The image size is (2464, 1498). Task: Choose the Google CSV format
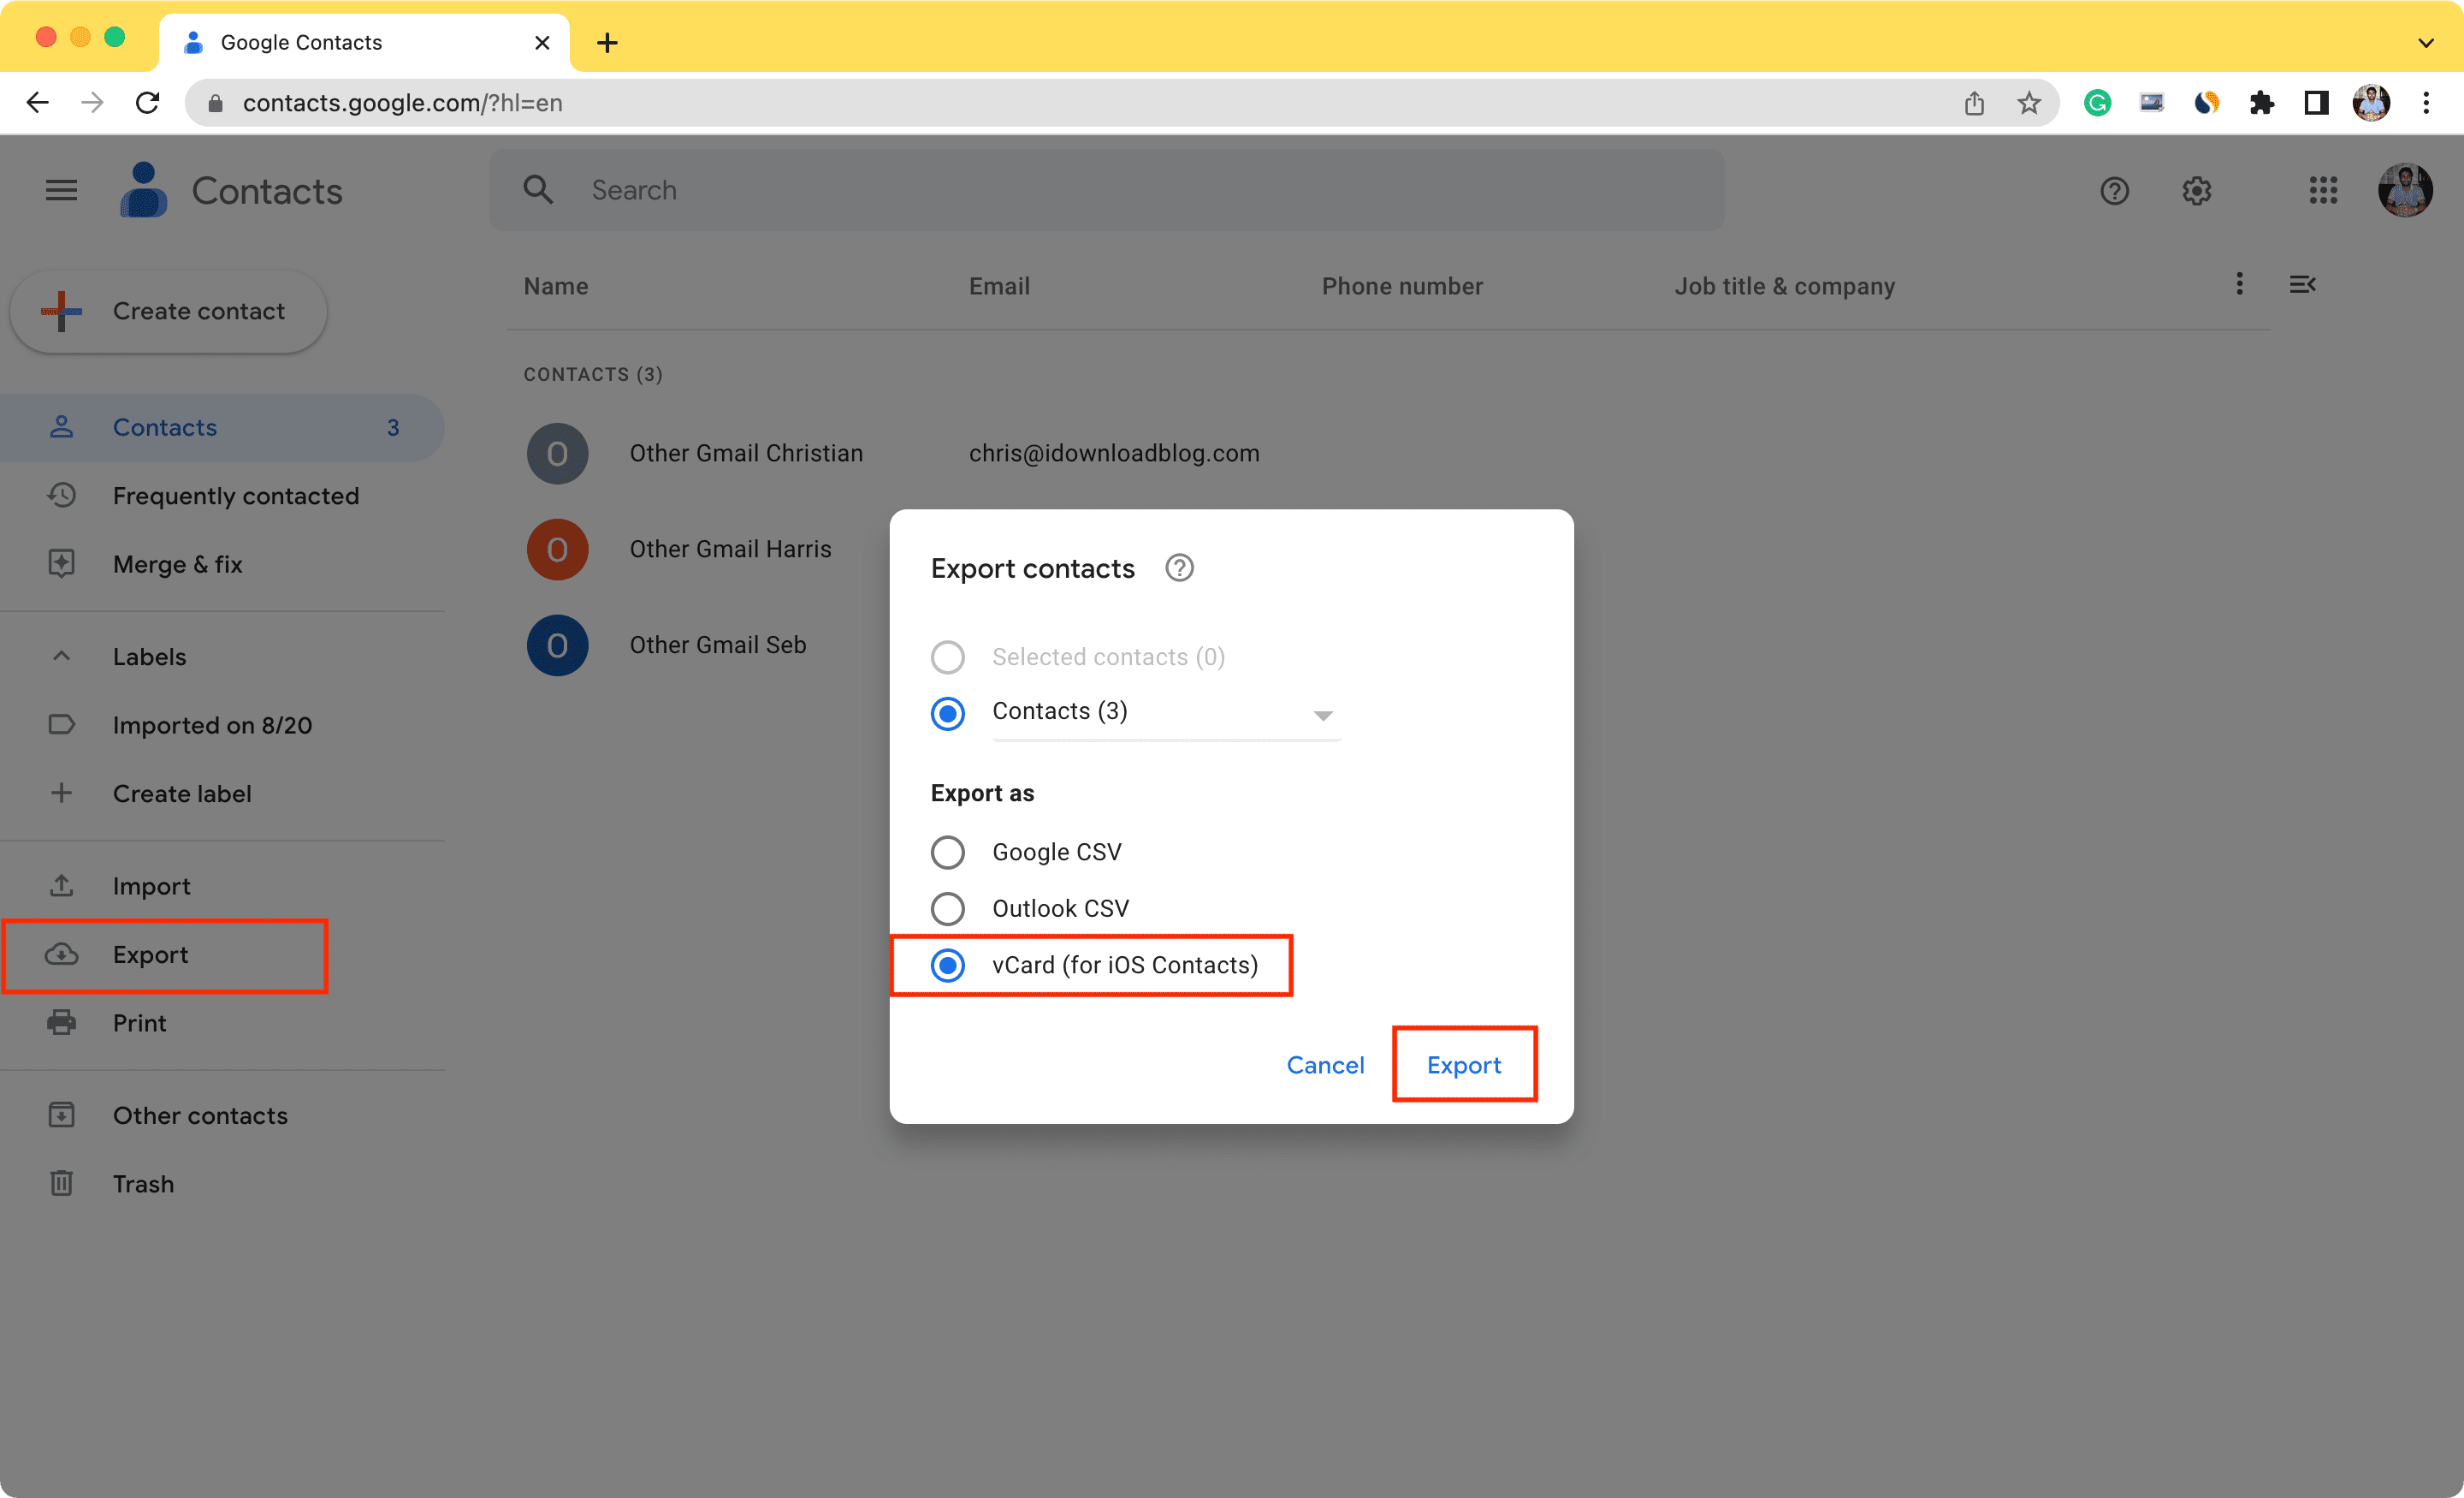947,853
